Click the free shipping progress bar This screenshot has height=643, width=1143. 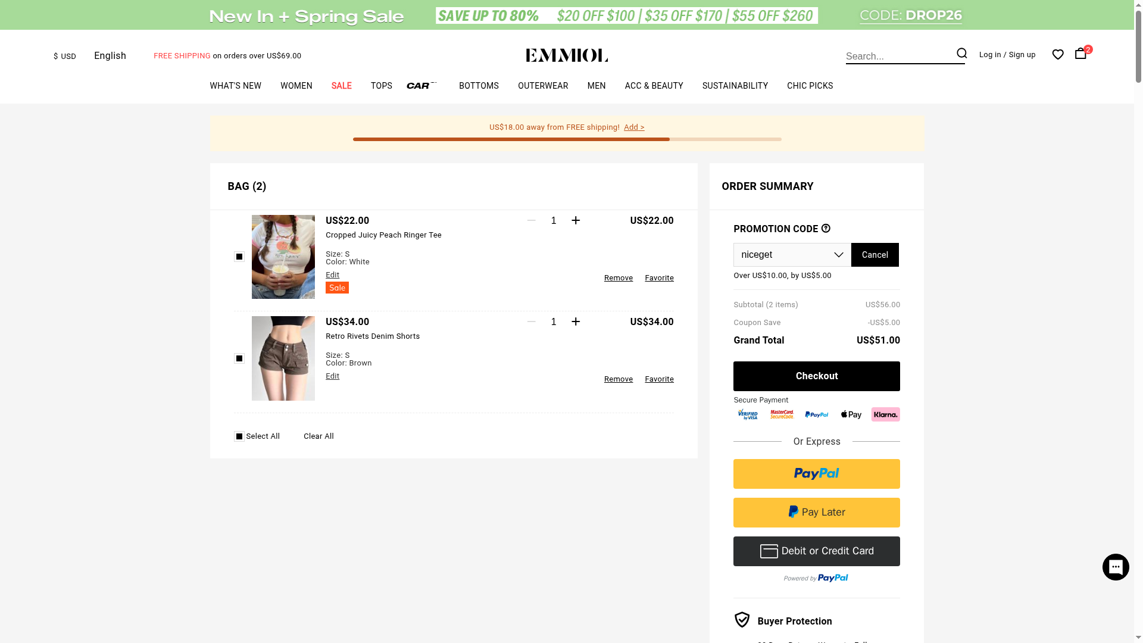pos(567,139)
